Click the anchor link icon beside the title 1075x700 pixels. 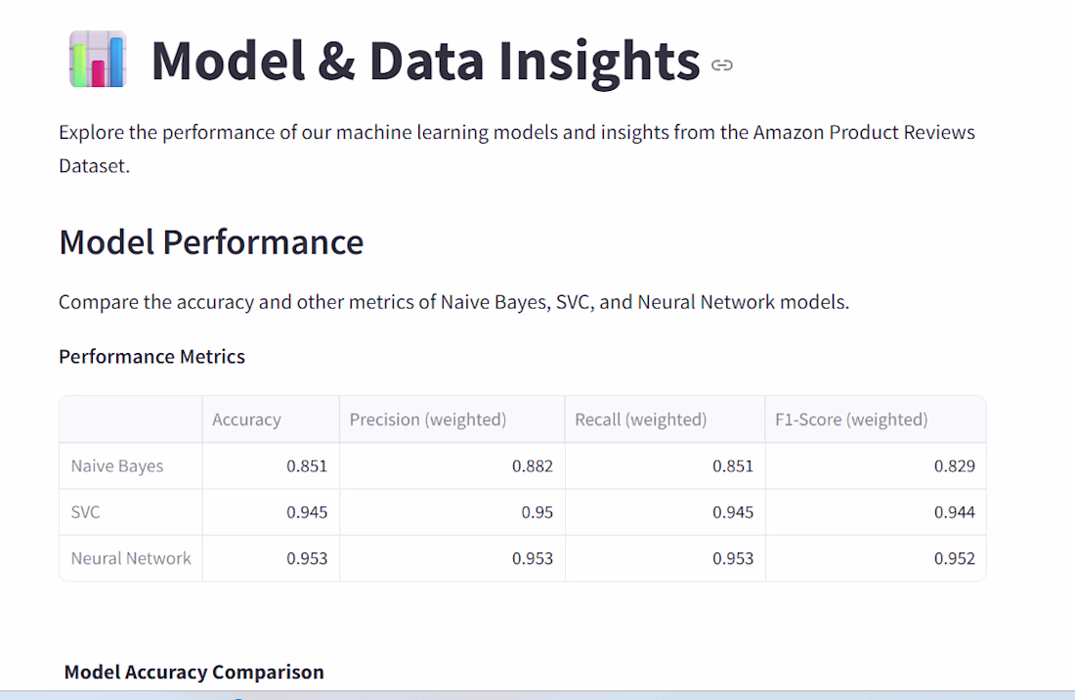pyautogui.click(x=722, y=66)
